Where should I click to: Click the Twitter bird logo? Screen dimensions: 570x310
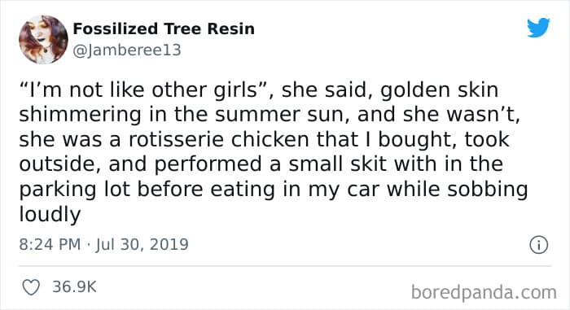pyautogui.click(x=538, y=27)
